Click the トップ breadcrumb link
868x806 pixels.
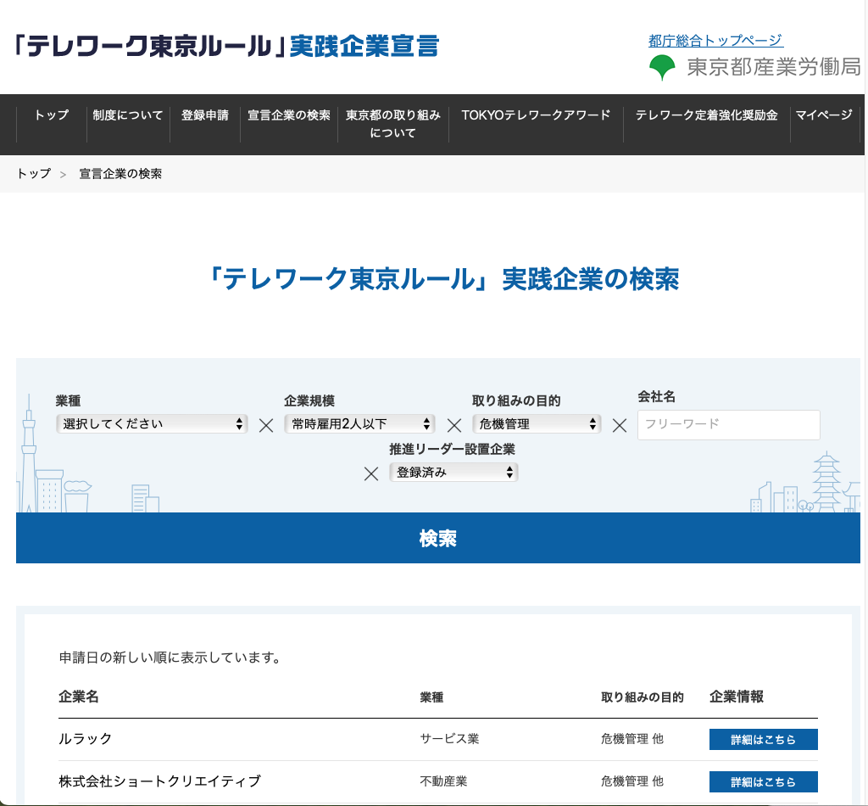click(x=34, y=174)
